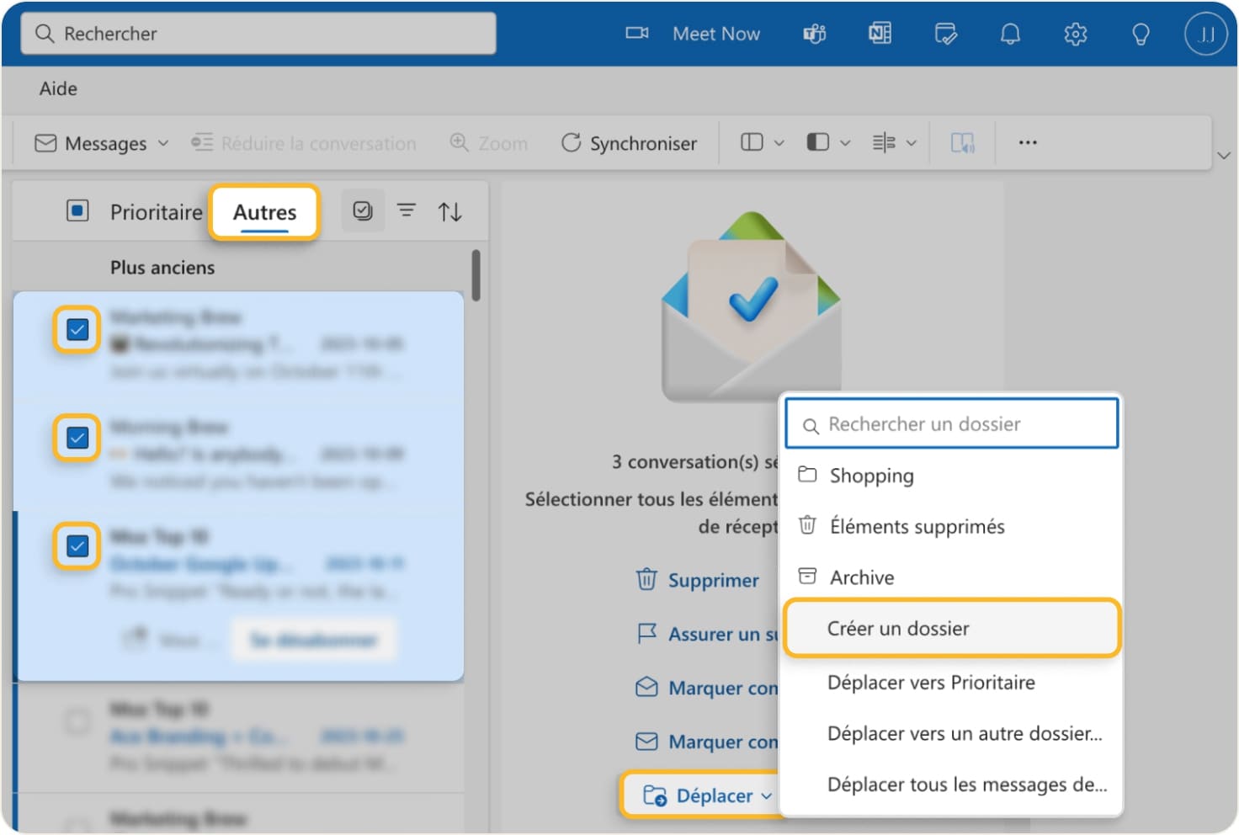1239x835 pixels.
Task: Click the Supprimer trash icon
Action: [646, 579]
